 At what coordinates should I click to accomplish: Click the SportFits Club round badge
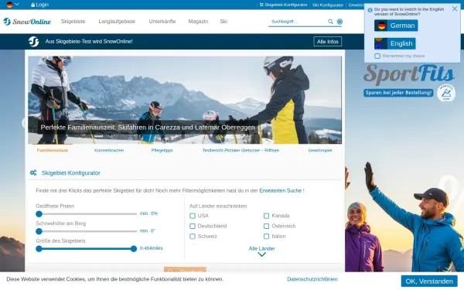point(446,93)
